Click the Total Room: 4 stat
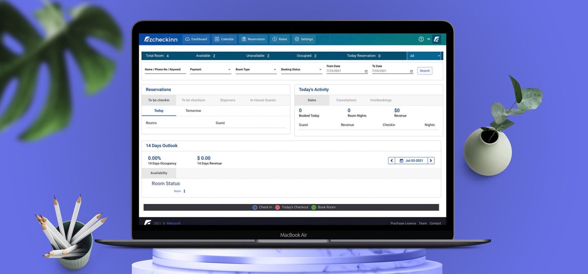 point(157,56)
